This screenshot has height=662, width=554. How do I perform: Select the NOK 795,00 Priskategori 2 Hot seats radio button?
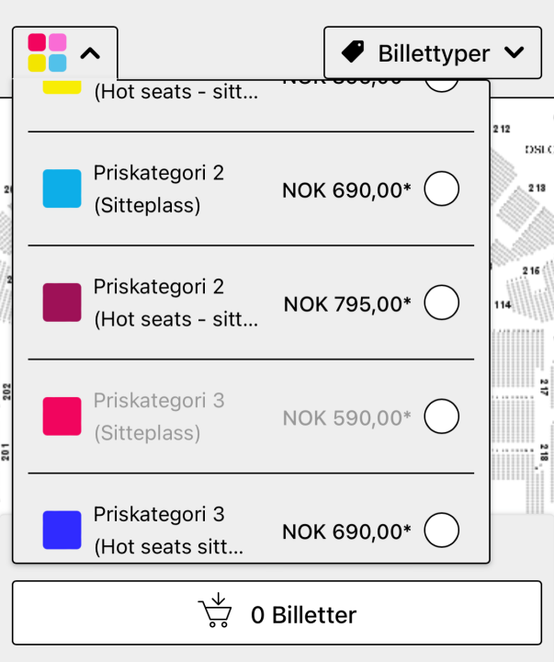[442, 303]
